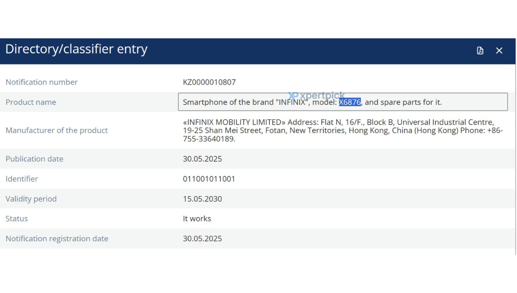Click the Publication date label
Viewport: 517px width, 293px height.
click(34, 159)
